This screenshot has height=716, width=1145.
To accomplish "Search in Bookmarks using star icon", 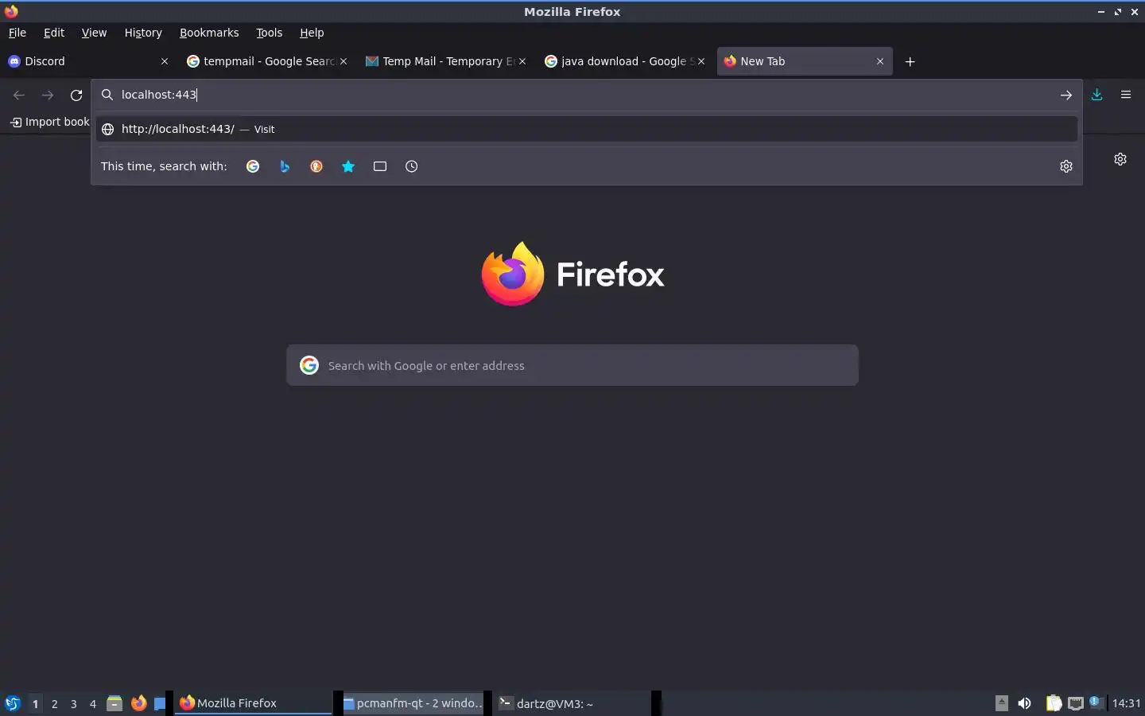I will (x=348, y=166).
